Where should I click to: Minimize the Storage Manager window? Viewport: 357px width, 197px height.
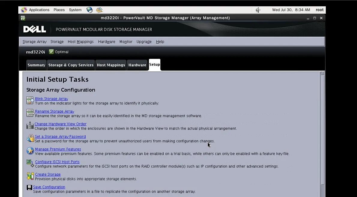tap(308, 18)
